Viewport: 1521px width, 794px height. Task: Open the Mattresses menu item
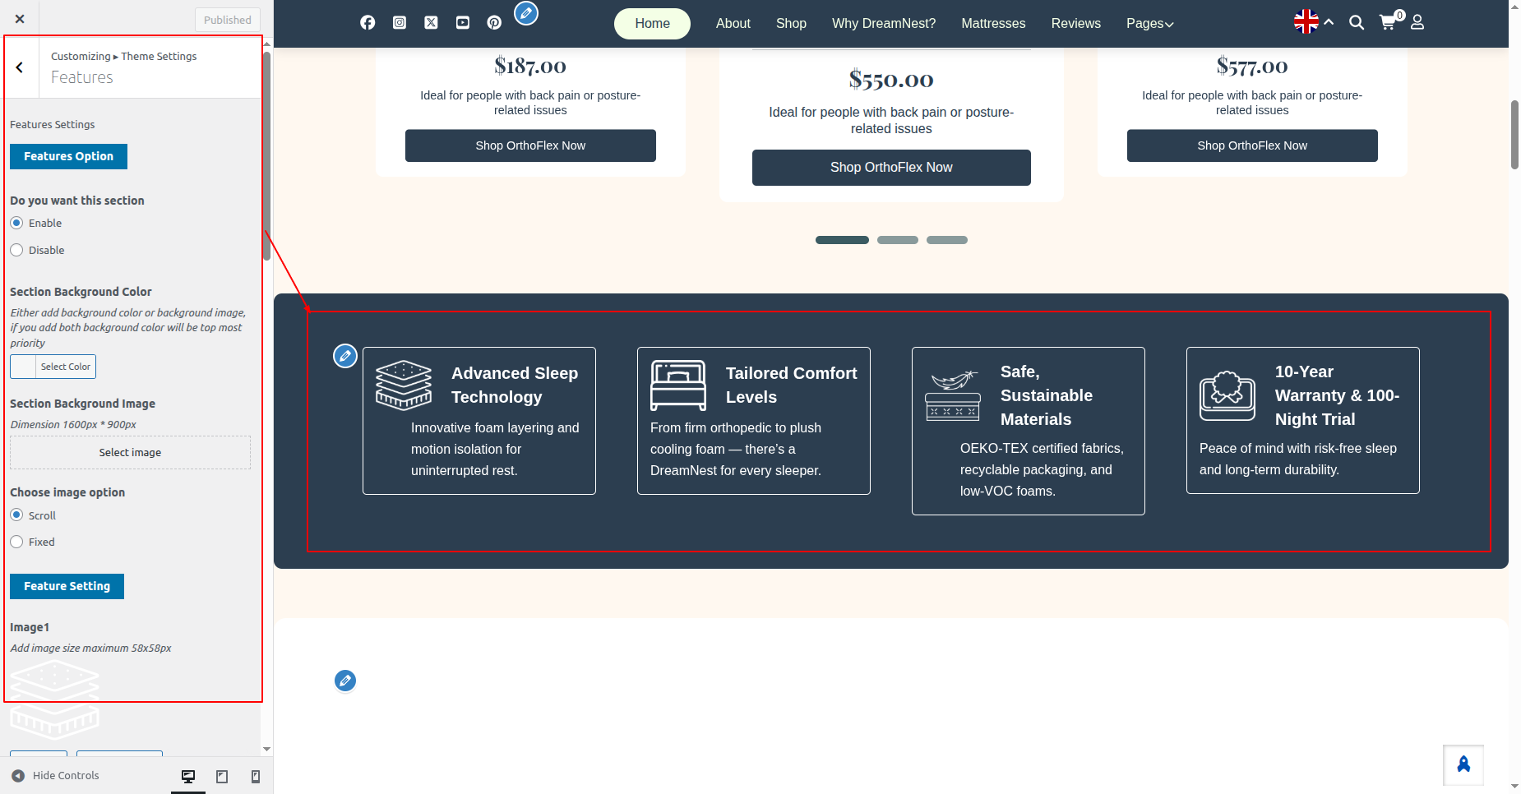993,24
